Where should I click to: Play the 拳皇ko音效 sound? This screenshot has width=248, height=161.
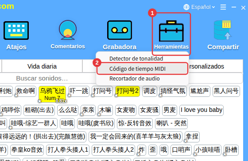tap(27, 150)
